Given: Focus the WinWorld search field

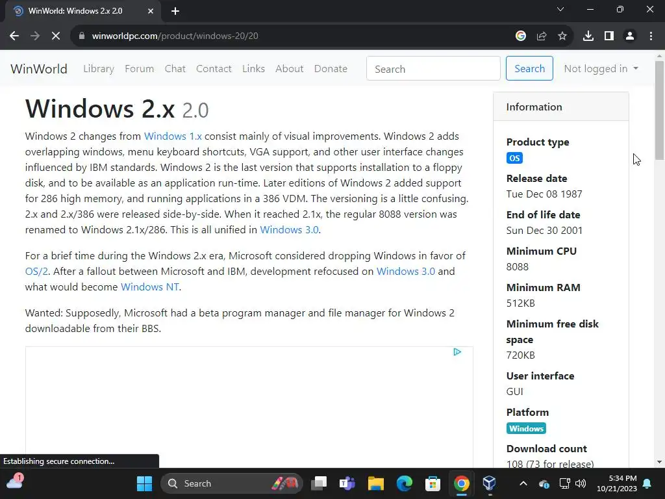Looking at the screenshot, I should (433, 68).
